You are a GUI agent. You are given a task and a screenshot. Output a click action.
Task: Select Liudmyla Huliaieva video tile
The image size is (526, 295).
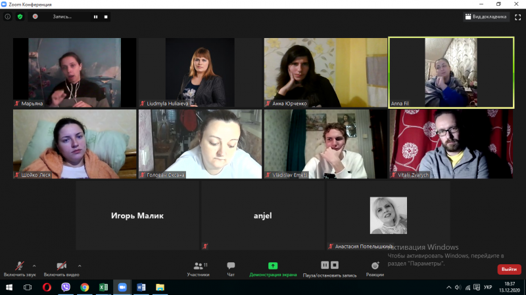point(201,73)
